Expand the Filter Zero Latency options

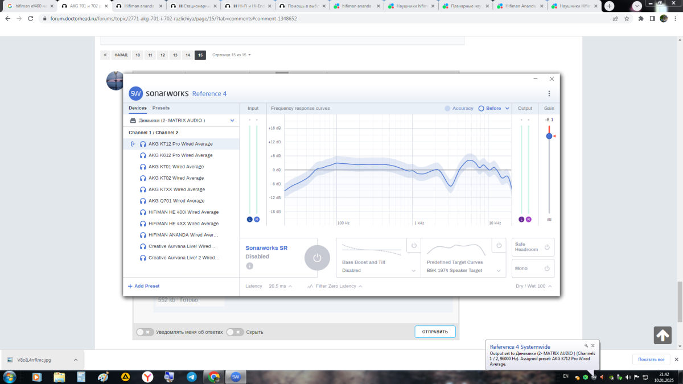[x=335, y=286]
